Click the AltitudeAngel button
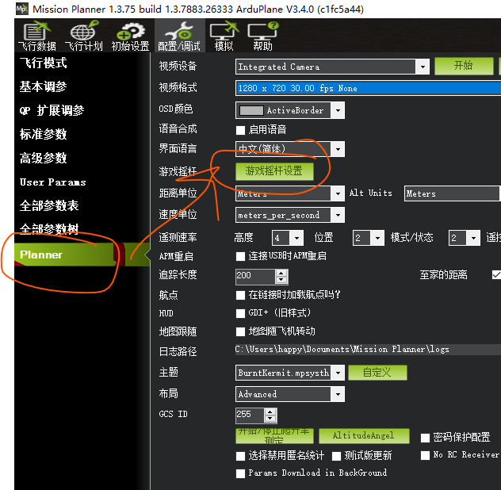 [x=364, y=436]
